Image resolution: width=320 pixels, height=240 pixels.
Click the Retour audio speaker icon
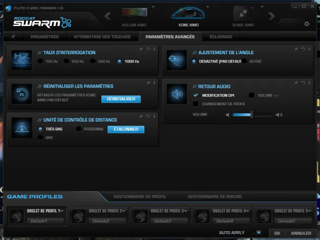[177, 94]
